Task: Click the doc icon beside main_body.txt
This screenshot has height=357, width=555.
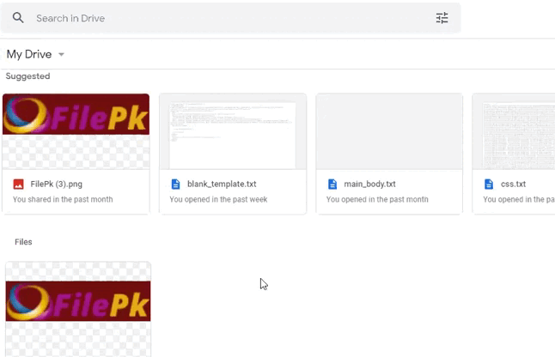Action: (332, 185)
